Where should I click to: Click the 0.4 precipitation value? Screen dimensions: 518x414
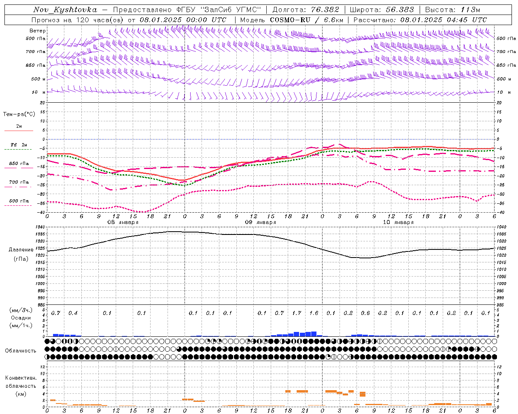73,313
